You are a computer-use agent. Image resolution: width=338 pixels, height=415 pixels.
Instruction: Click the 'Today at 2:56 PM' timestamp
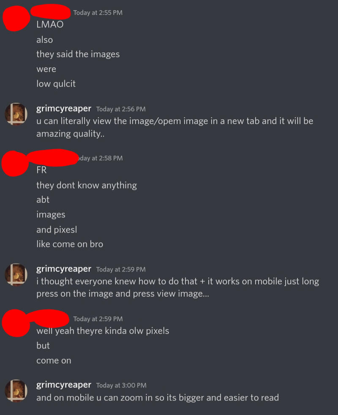[121, 109]
